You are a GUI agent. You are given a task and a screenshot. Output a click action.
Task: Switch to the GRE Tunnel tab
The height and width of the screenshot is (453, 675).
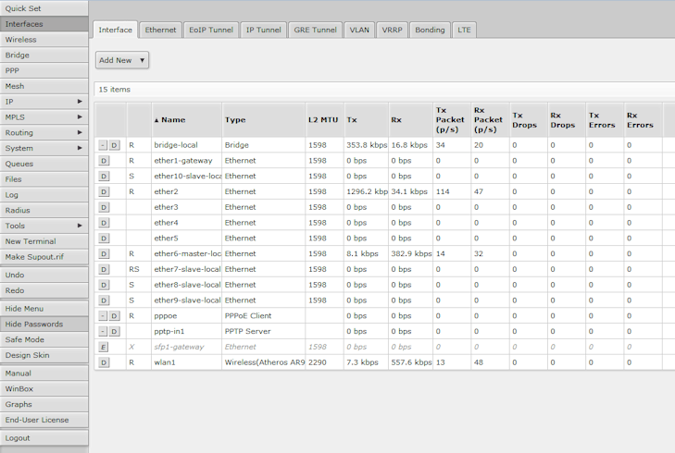(315, 30)
